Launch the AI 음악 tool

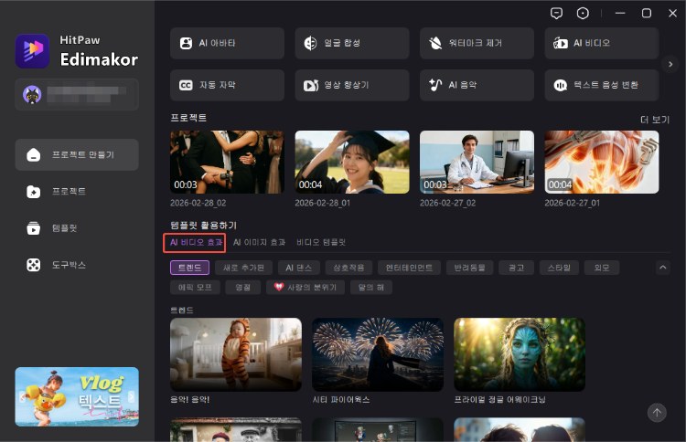[477, 85]
